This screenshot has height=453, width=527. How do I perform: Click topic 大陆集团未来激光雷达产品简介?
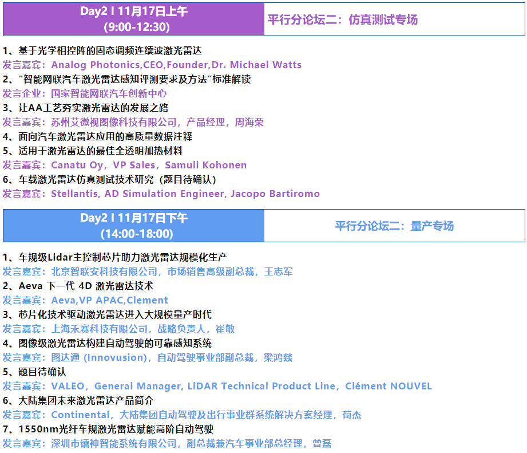(x=78, y=400)
